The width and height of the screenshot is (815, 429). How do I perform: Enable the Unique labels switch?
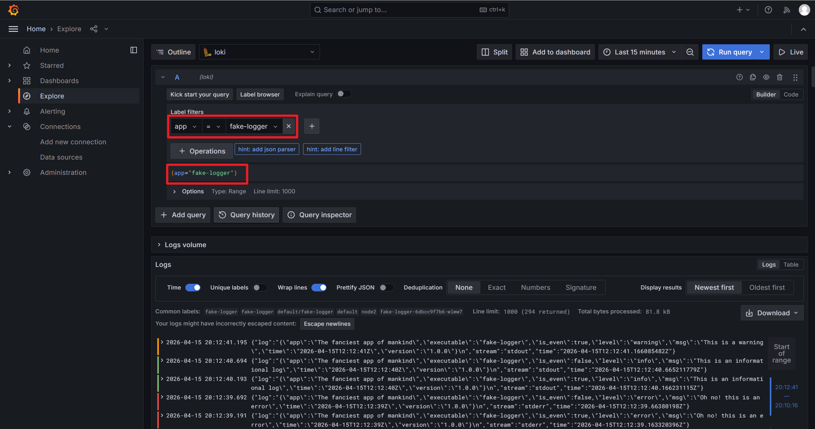pyautogui.click(x=260, y=288)
